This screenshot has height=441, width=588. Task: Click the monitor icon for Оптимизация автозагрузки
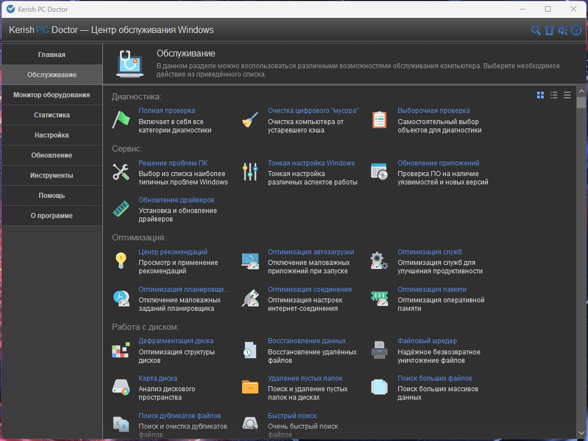[x=250, y=261]
